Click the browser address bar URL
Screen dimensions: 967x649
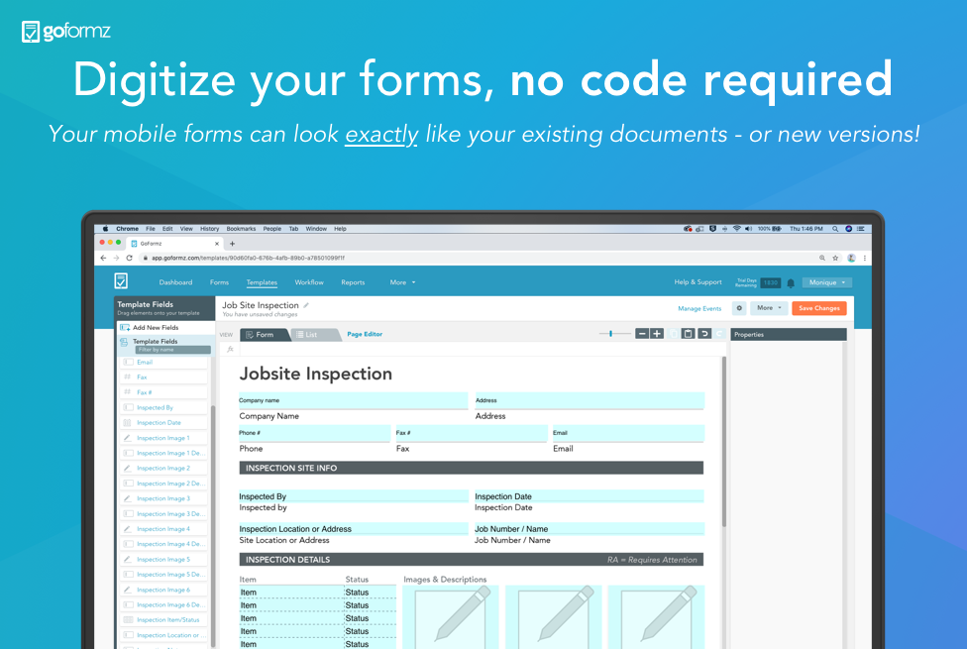[248, 258]
